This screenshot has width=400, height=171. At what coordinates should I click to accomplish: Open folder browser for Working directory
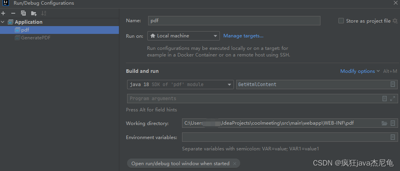[384, 123]
